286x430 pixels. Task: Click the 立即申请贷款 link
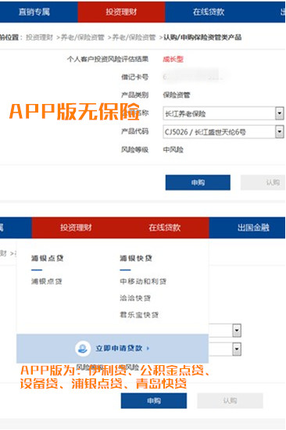[119, 349]
